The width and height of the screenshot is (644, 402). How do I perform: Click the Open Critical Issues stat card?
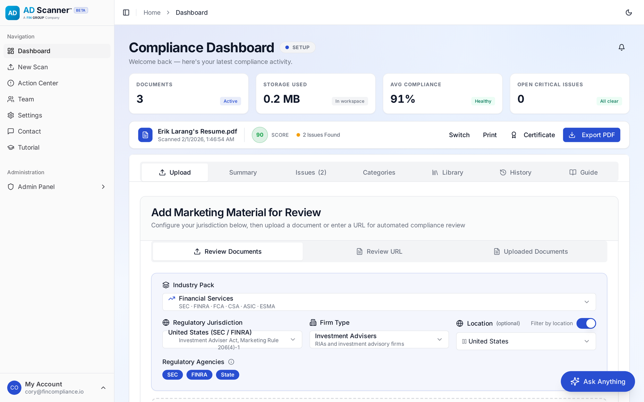570,94
